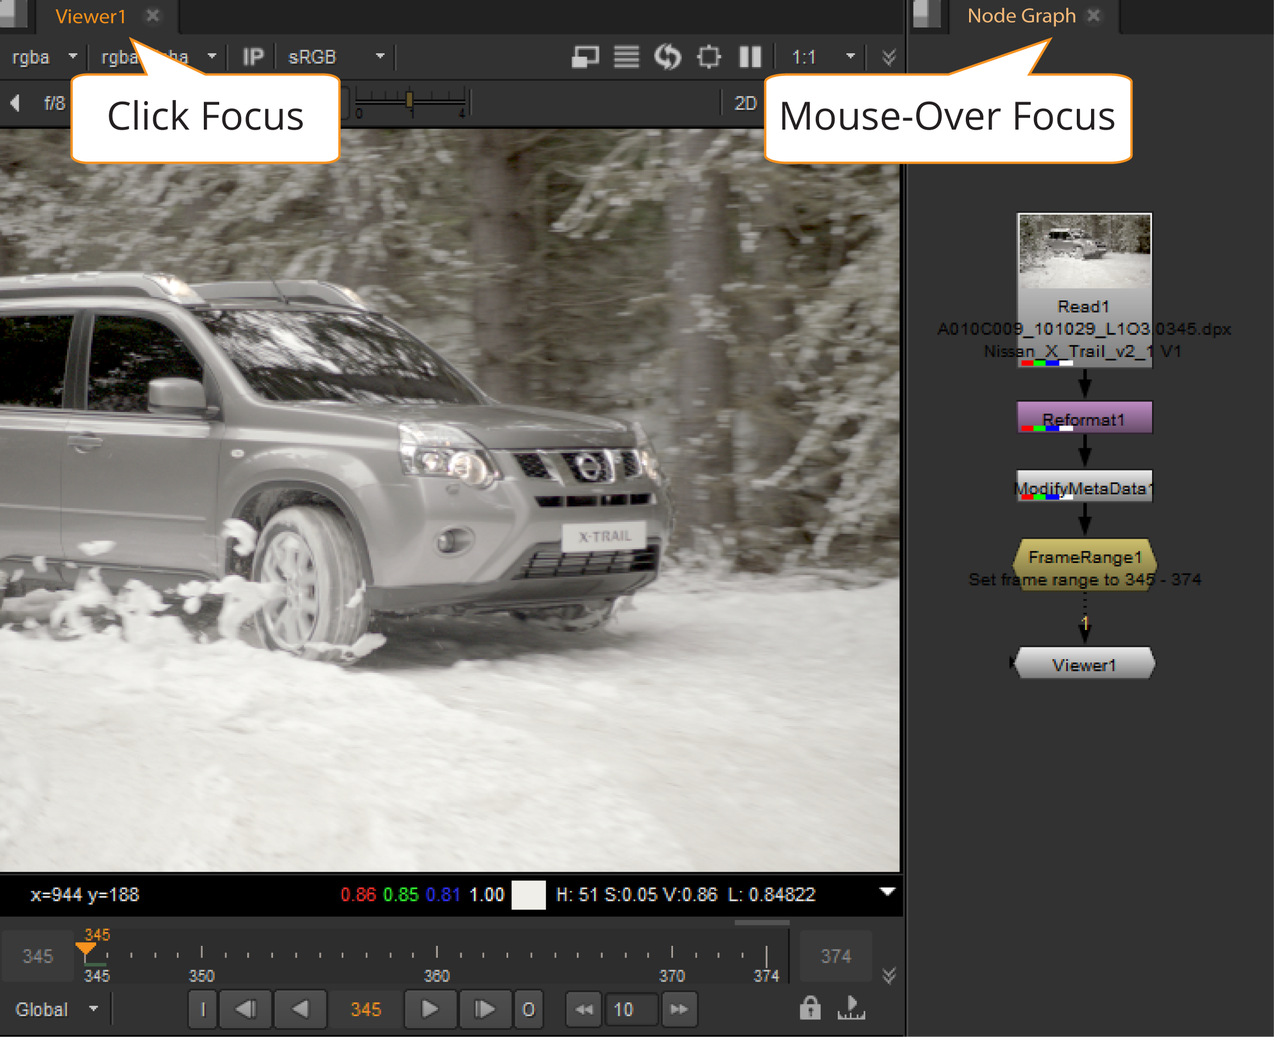The image size is (1274, 1037).
Task: Skip backward by 10 frames
Action: coord(583,1010)
